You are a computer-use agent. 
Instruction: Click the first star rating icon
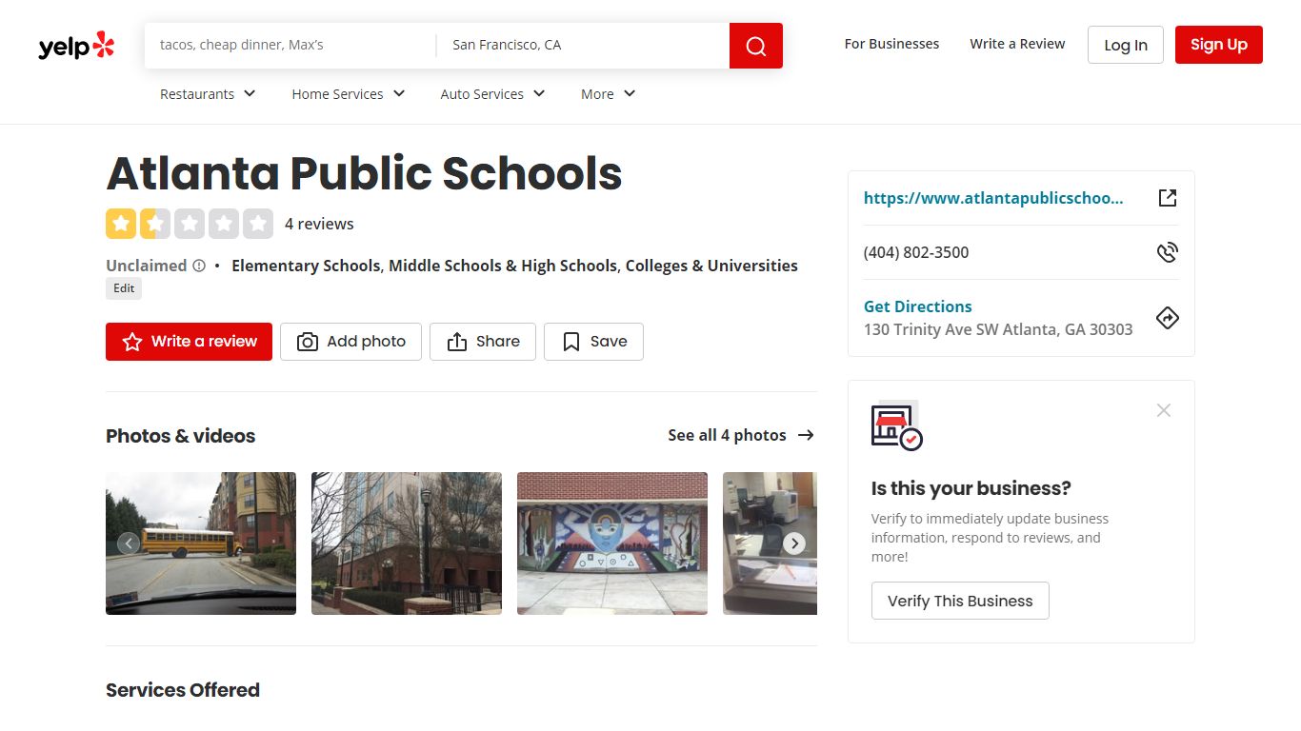point(121,224)
